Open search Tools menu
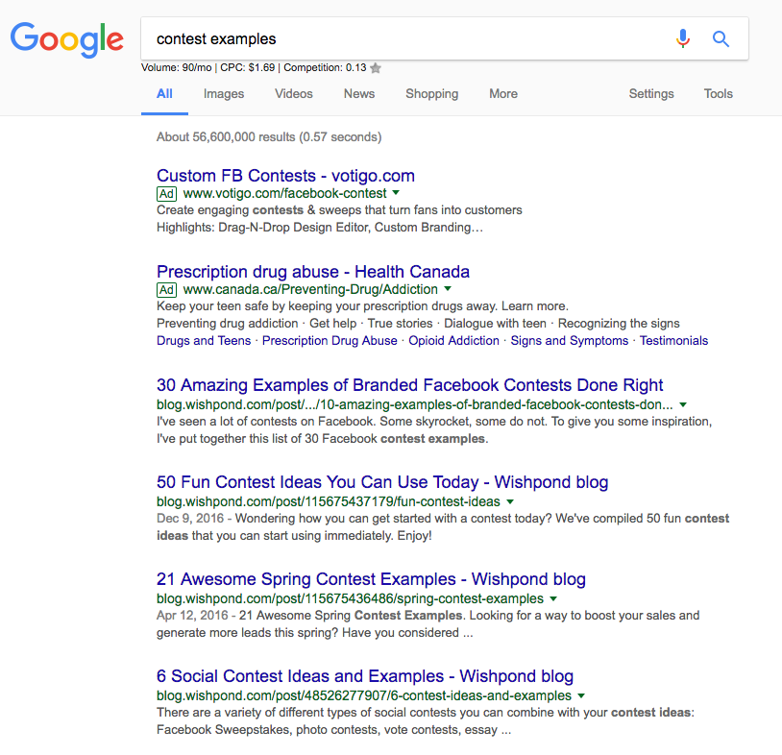Image resolution: width=782 pixels, height=755 pixels. (x=719, y=94)
